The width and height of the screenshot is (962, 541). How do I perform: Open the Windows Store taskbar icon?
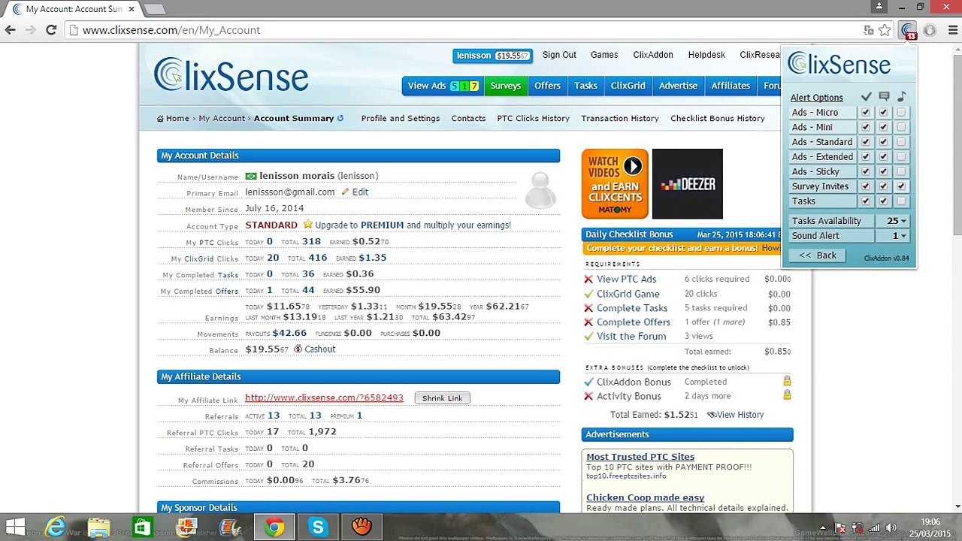coord(142,527)
